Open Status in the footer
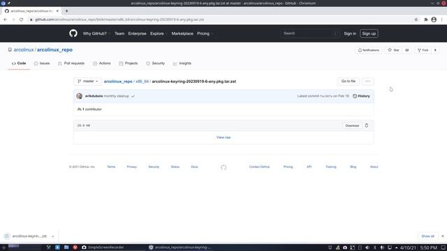Screen dimensions: 447x251 [x=175, y=167]
